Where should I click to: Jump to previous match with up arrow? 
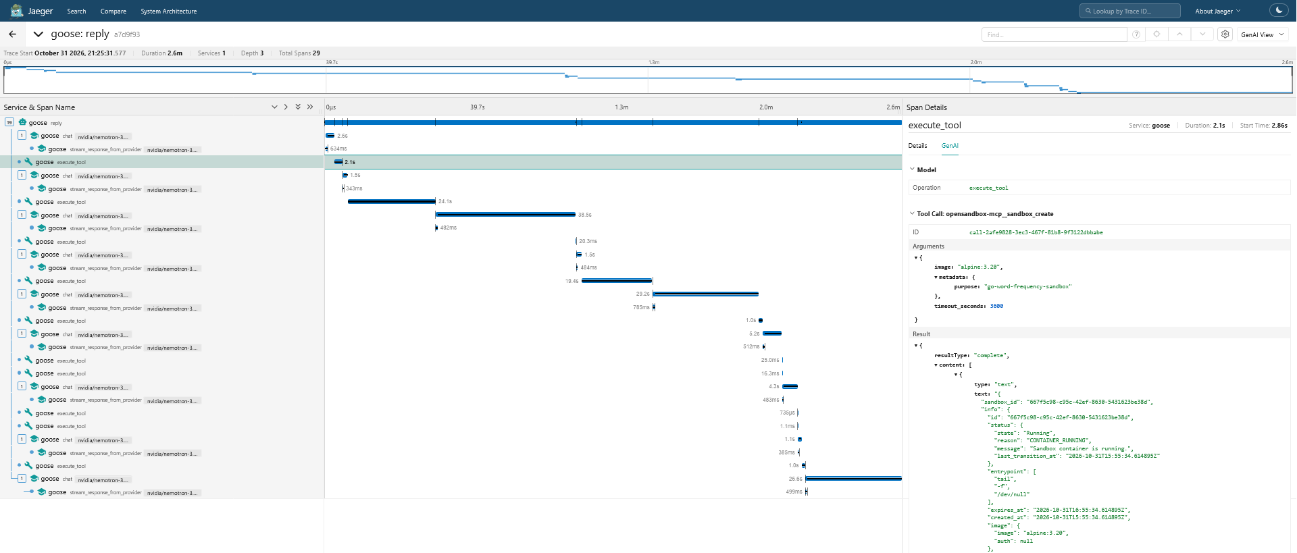(1179, 34)
